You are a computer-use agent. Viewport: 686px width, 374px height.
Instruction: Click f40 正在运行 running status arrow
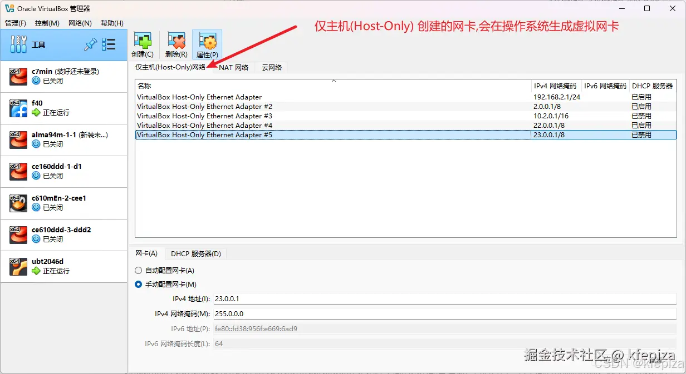(x=36, y=112)
